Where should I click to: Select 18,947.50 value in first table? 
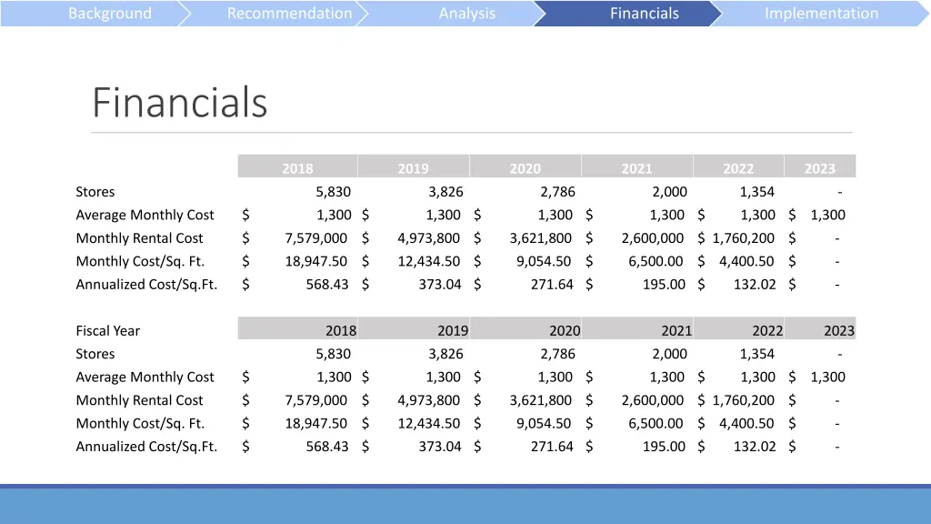(315, 261)
